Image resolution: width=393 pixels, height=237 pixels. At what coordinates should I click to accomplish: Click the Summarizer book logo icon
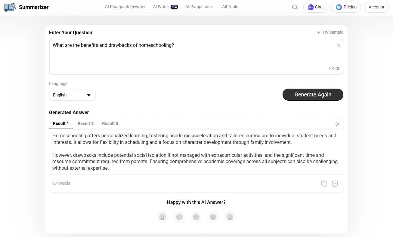click(9, 7)
